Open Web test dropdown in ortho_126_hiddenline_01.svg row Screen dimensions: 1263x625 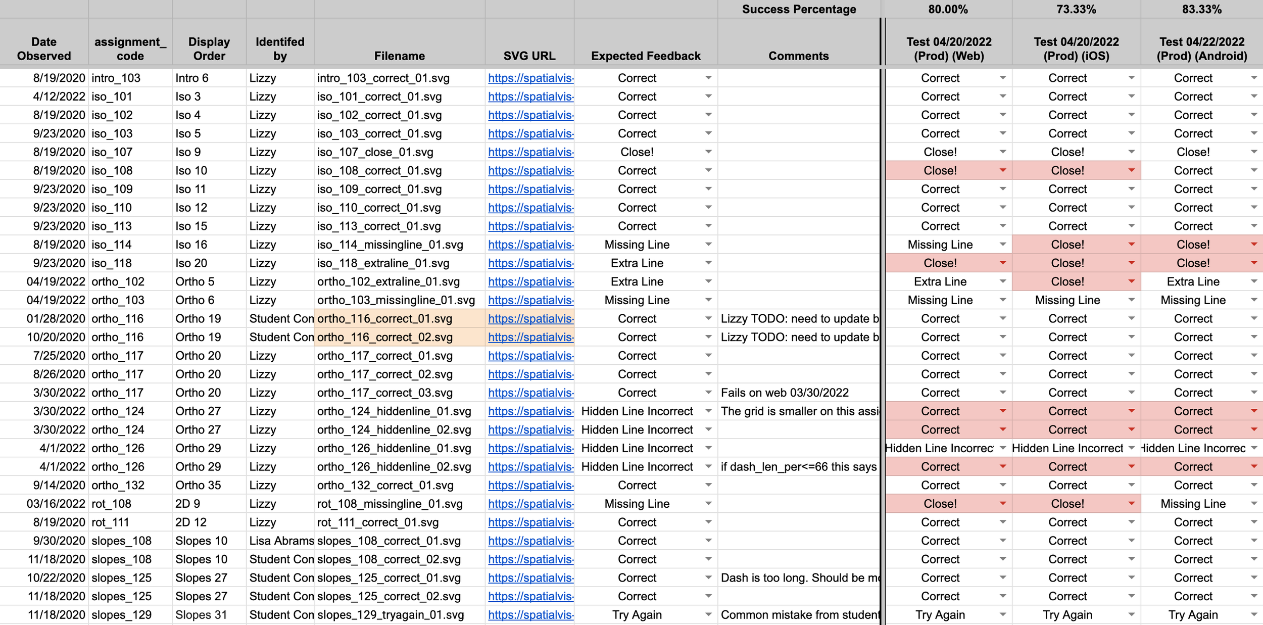click(1003, 448)
